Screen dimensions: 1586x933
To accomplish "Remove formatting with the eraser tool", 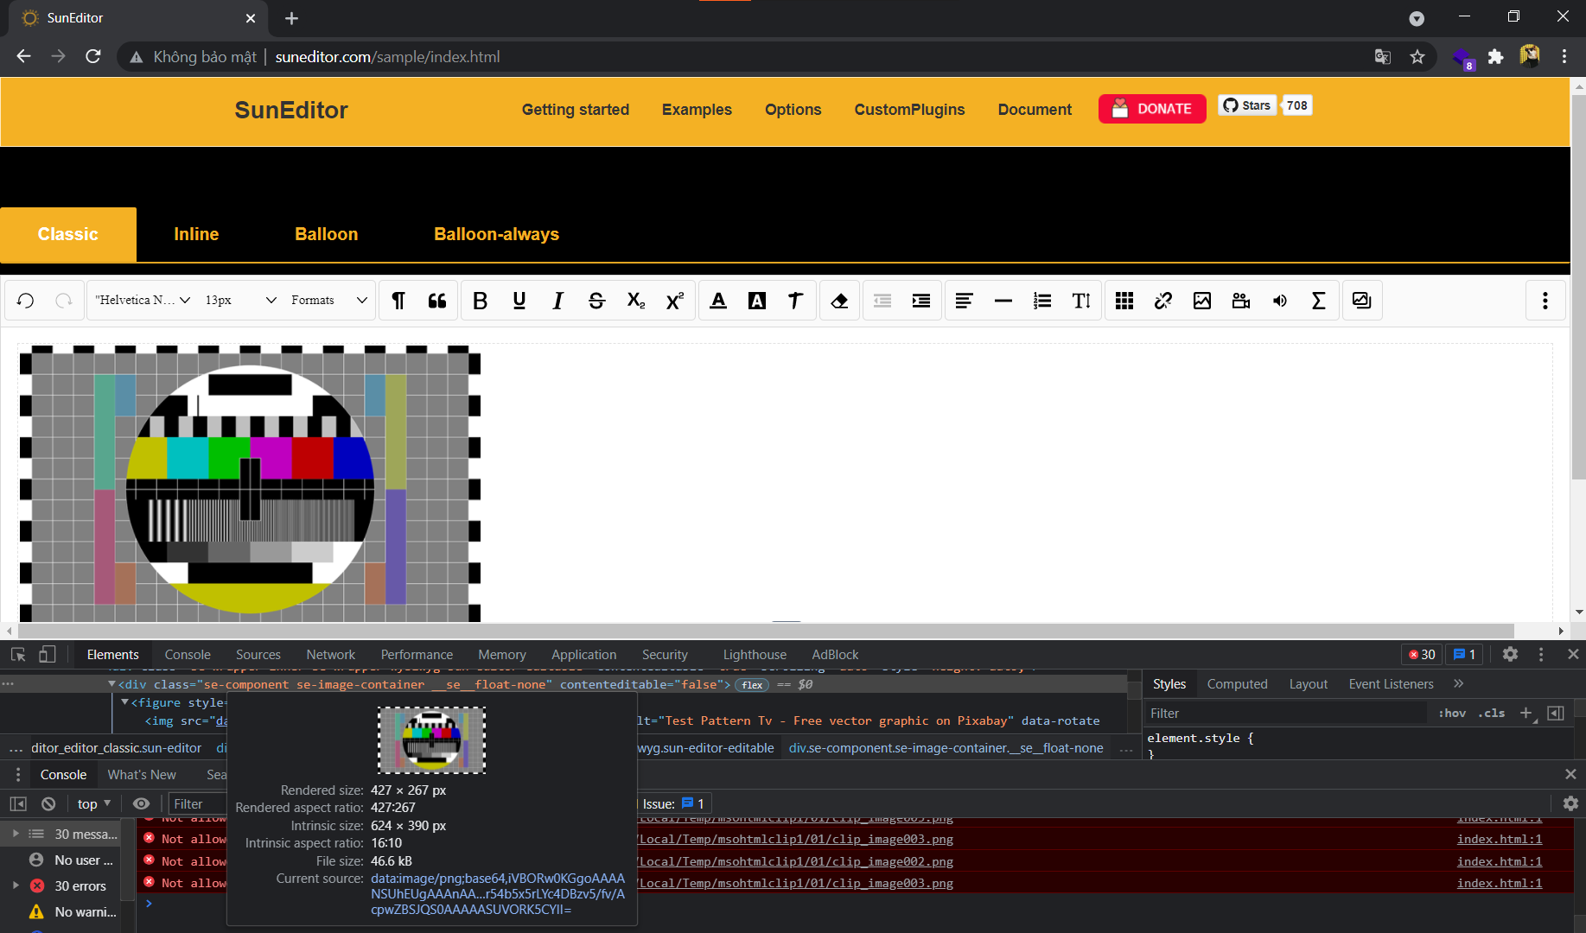I will pyautogui.click(x=838, y=300).
